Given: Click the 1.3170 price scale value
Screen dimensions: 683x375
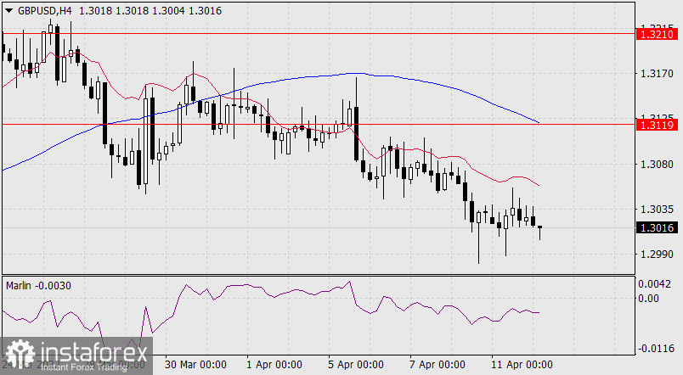Looking at the screenshot, I should 657,75.
